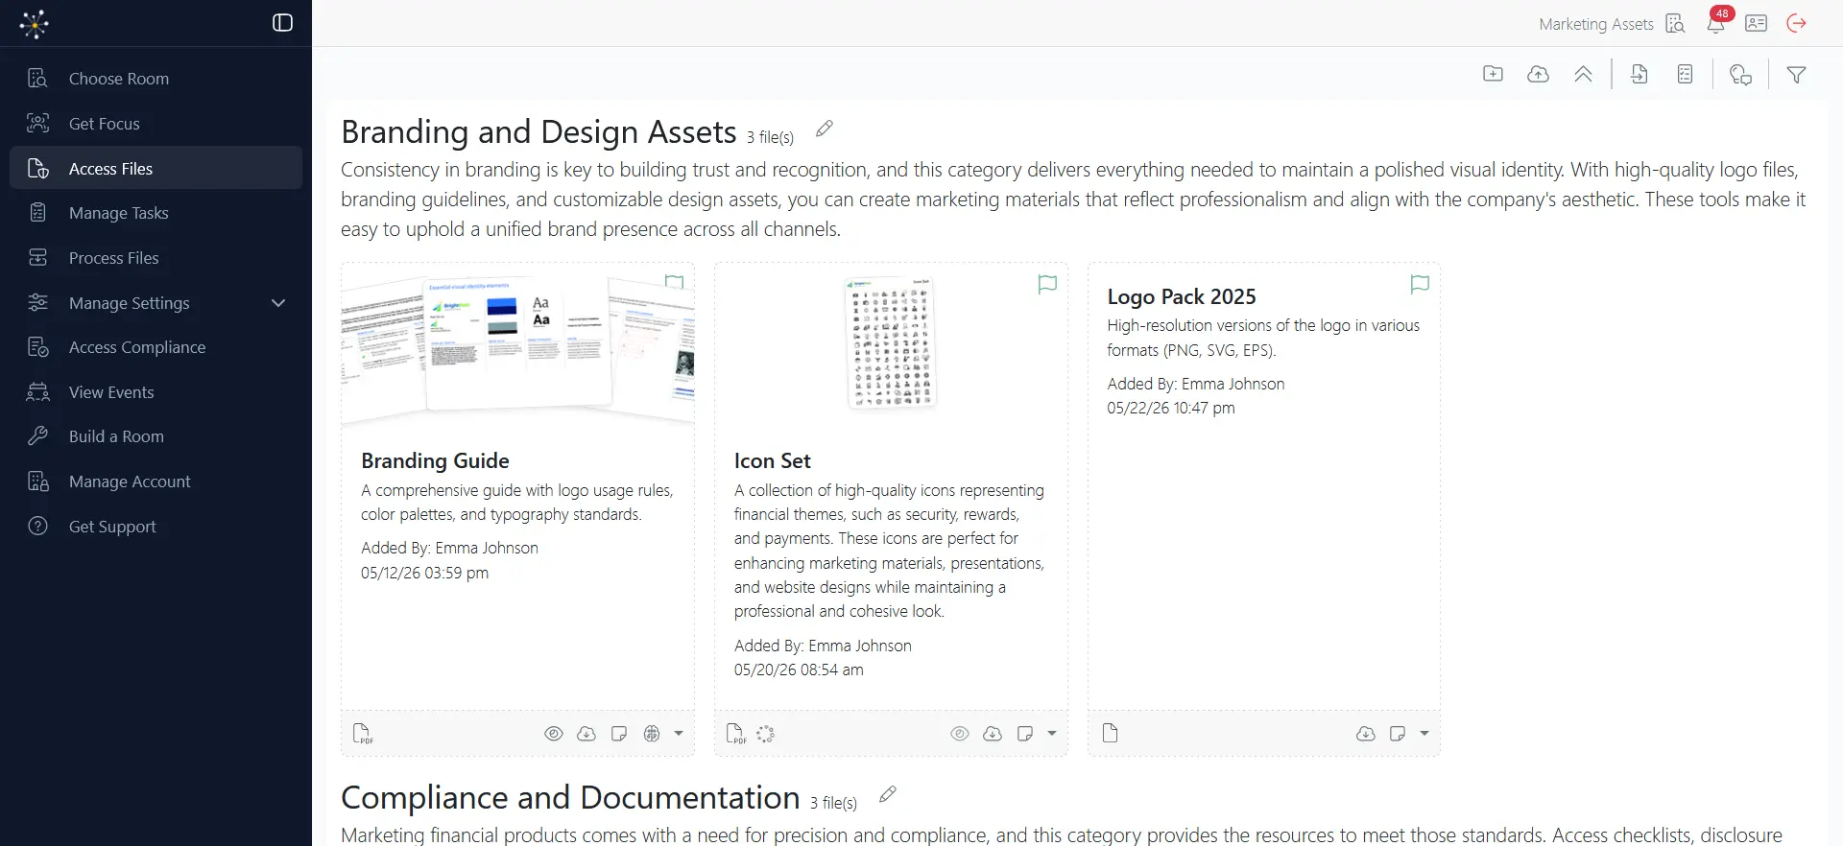Viewport: 1843px width, 846px height.
Task: Open the Icon Set thumbnail image
Action: (891, 342)
